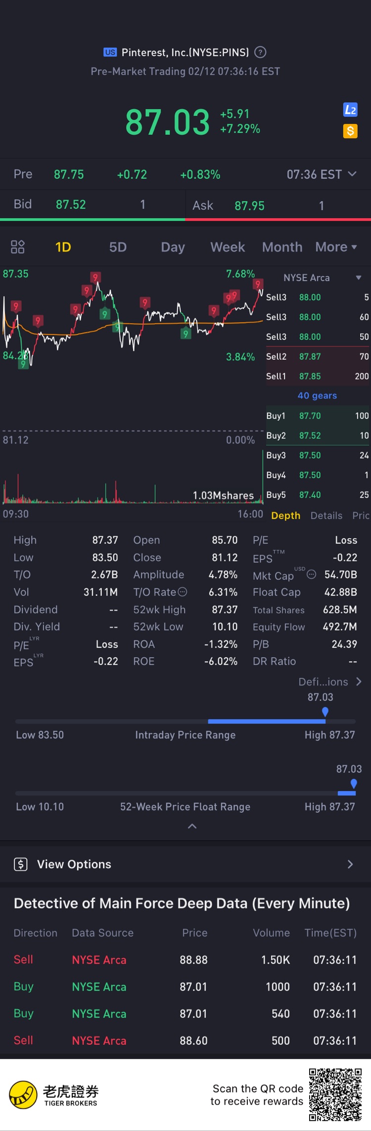Viewport: 371px width, 1131px height.
Task: Tap the Intraday Price Range slider marker
Action: [325, 712]
